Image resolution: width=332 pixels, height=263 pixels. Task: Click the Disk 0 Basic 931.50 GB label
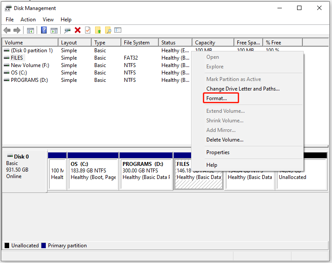pos(24,171)
